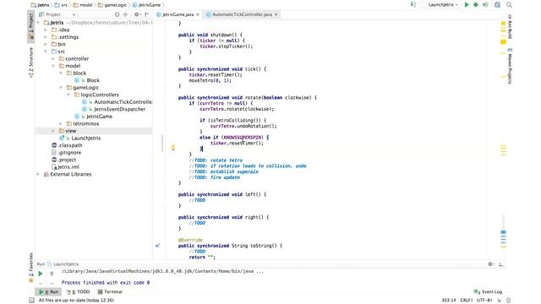The height and width of the screenshot is (304, 541).
Task: Select the .project file
Action: 67,160
